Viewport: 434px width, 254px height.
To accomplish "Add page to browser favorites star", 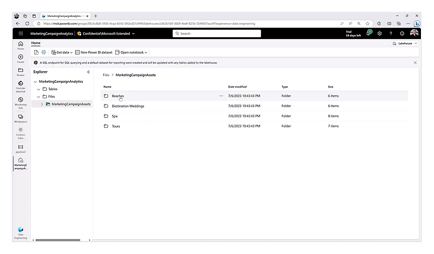I will [367, 24].
